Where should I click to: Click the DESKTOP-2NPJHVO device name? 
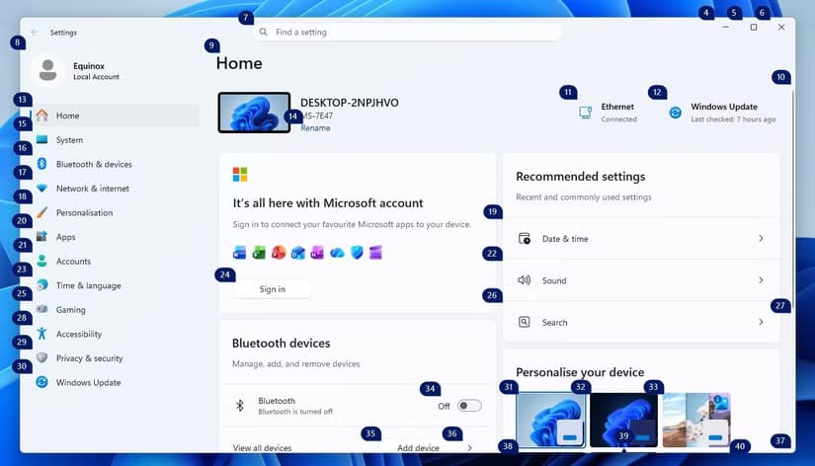click(350, 103)
